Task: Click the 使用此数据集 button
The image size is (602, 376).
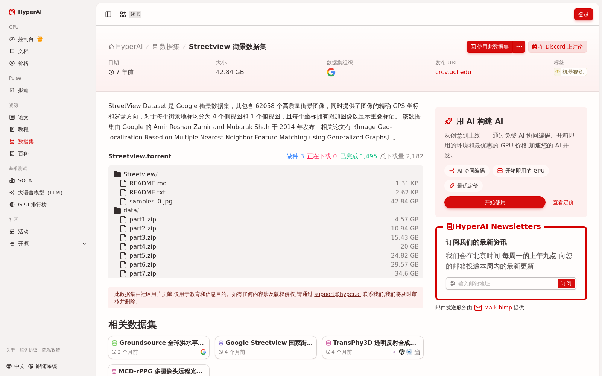Action: 490,47
